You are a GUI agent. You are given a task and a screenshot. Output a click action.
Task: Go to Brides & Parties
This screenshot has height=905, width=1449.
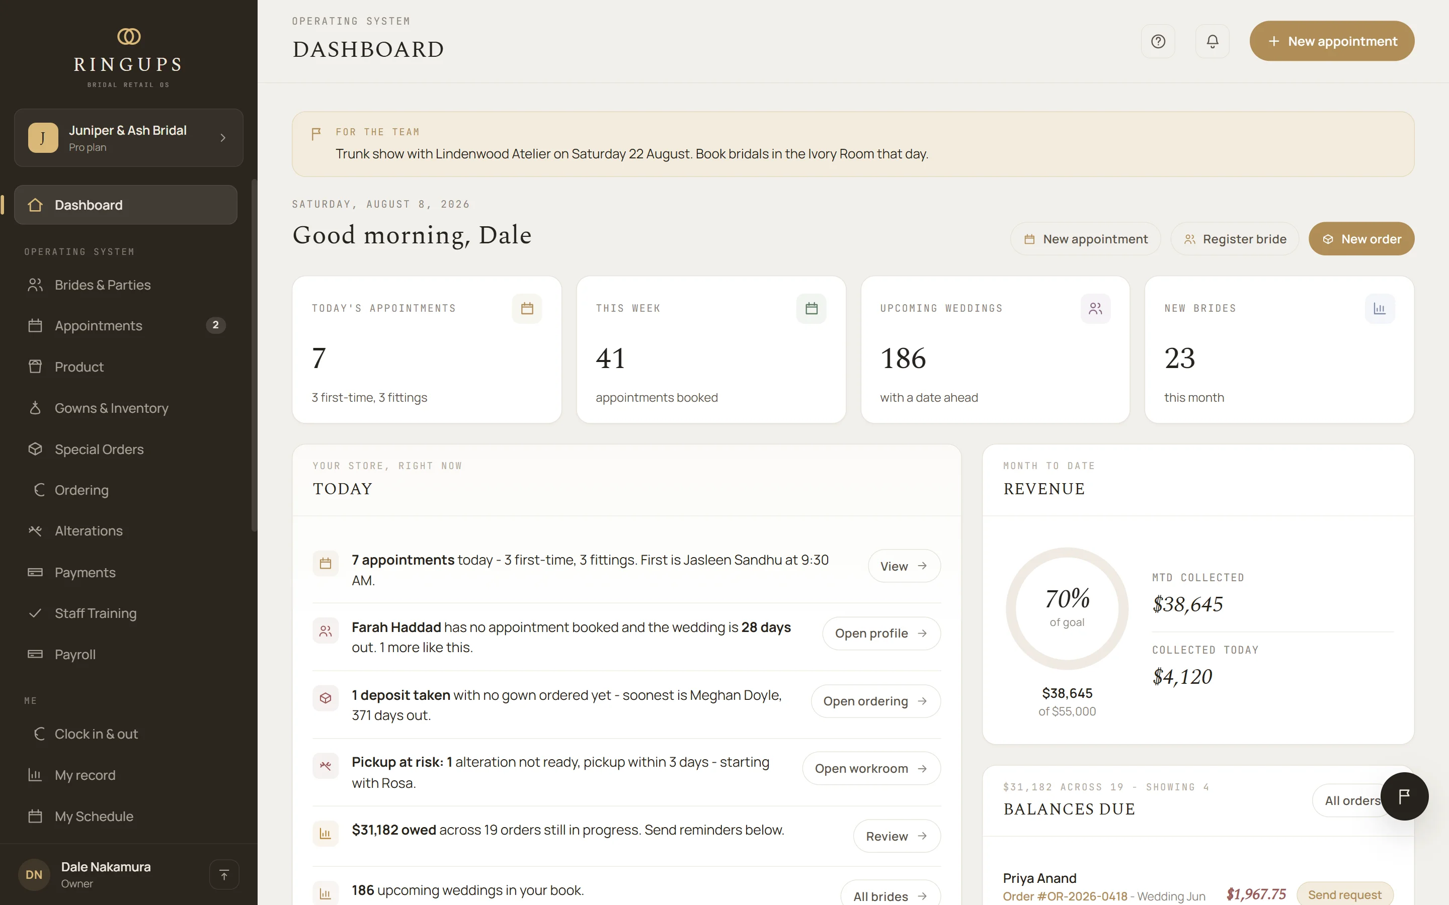coord(126,285)
